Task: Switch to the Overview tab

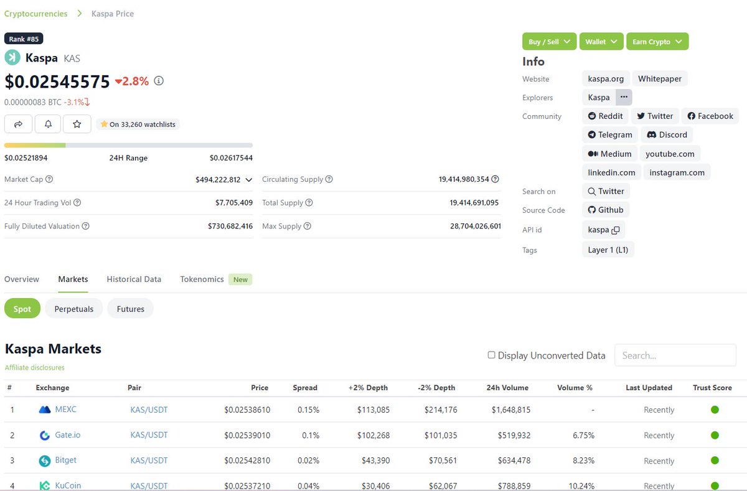Action: click(x=22, y=279)
